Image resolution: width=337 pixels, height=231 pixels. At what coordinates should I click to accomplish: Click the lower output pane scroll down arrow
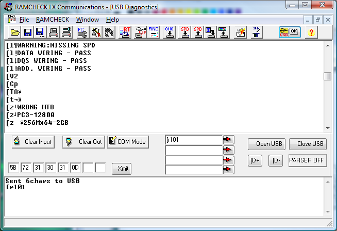tap(328, 212)
